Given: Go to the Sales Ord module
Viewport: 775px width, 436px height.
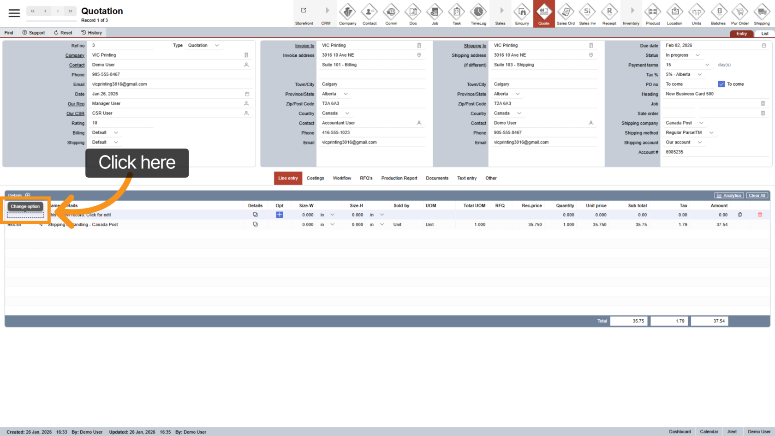Looking at the screenshot, I should [566, 12].
